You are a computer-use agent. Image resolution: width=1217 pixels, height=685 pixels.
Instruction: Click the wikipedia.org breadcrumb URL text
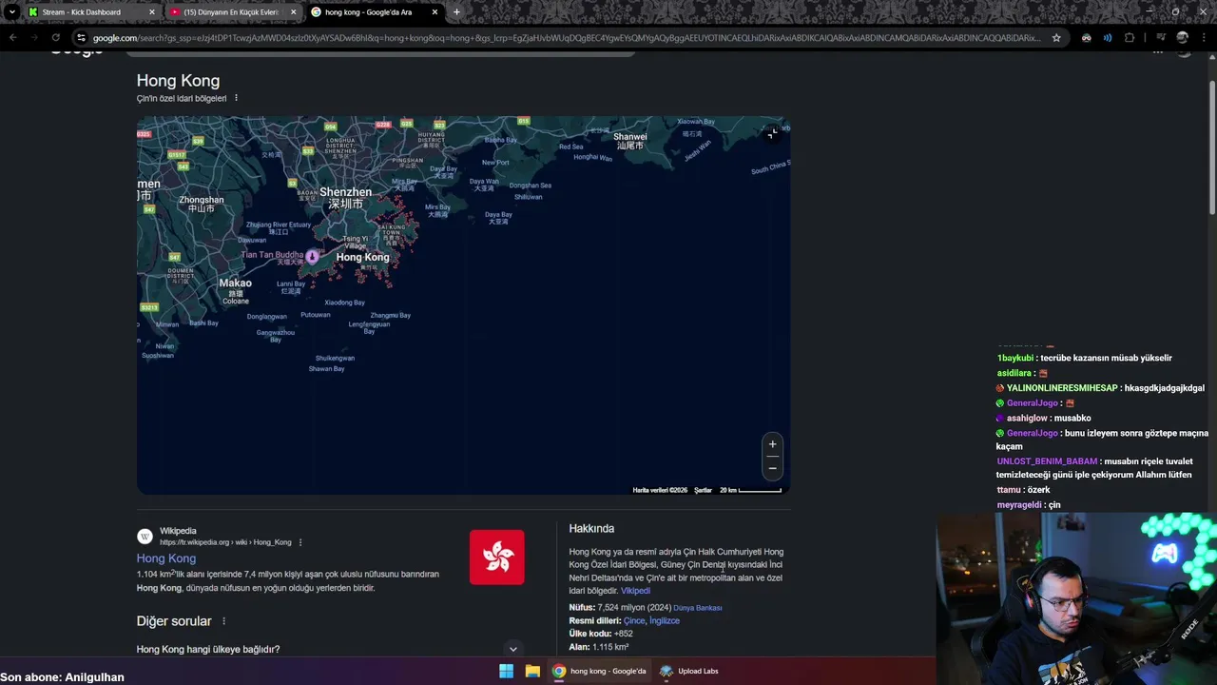(225, 542)
